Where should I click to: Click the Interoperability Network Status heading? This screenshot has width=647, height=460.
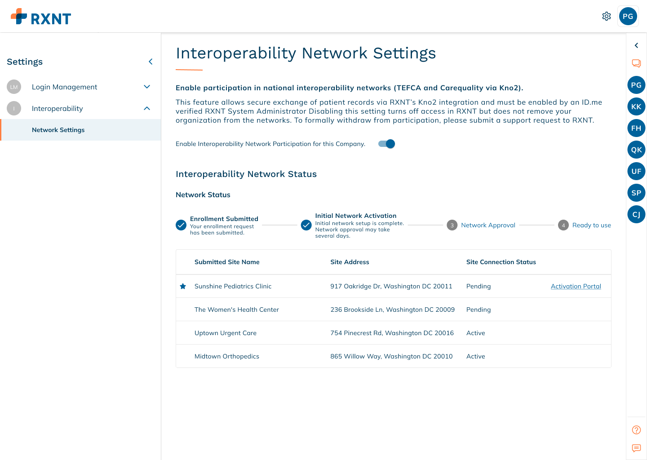point(246,174)
